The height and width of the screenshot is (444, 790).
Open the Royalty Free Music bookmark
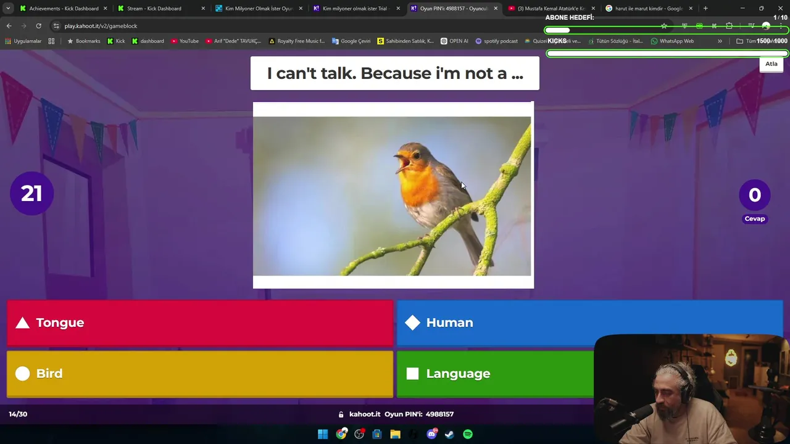pyautogui.click(x=297, y=41)
